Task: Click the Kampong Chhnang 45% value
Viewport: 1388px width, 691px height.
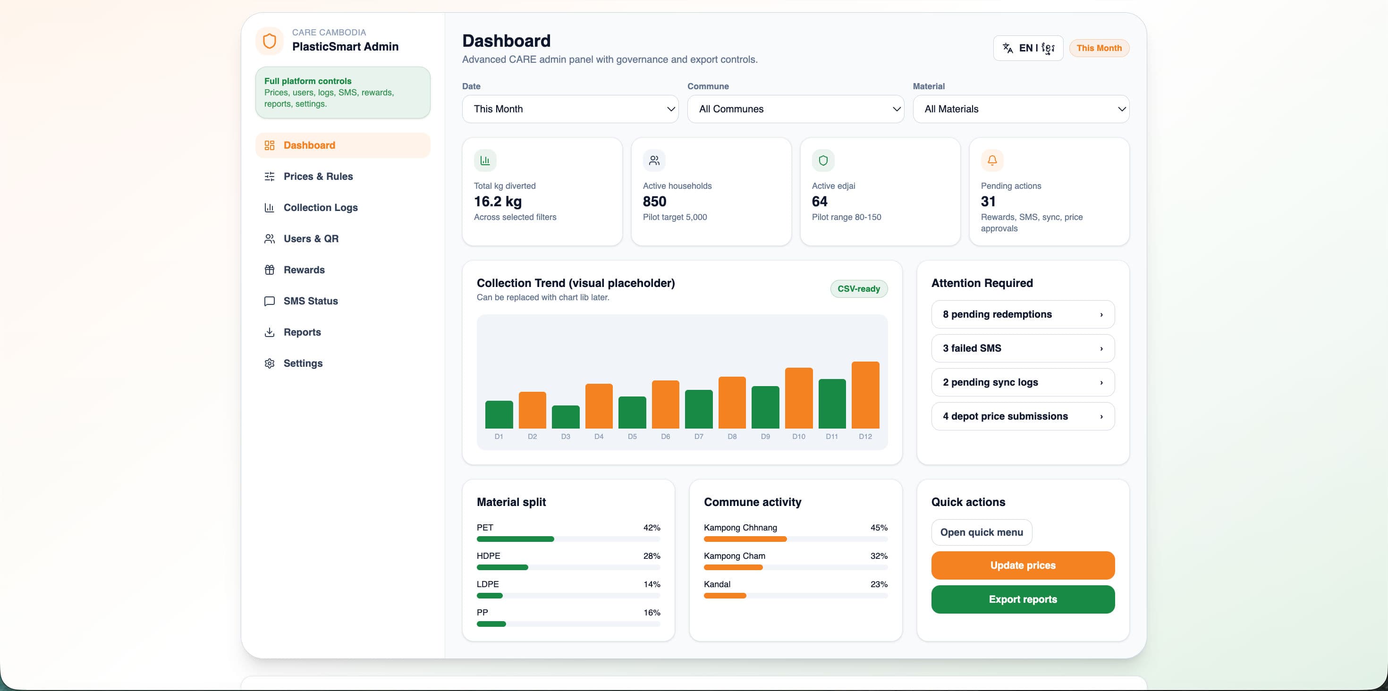Action: (x=879, y=528)
